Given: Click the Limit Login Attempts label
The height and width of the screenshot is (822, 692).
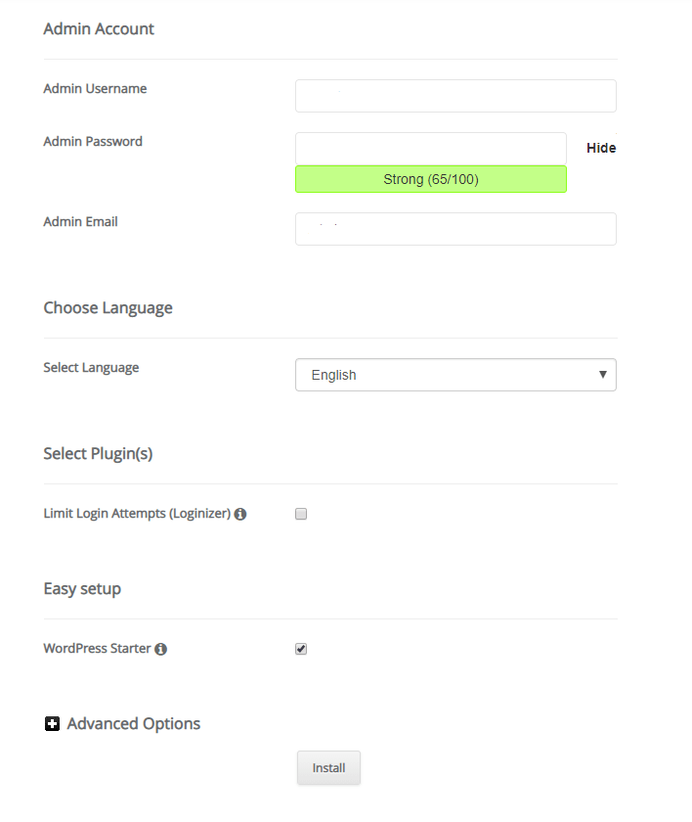Looking at the screenshot, I should coord(137,514).
